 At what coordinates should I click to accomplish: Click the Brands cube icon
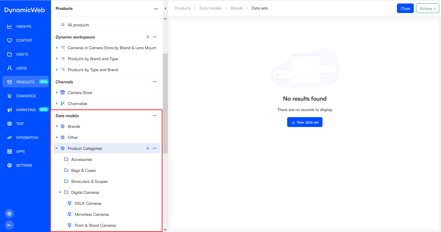[x=63, y=126]
